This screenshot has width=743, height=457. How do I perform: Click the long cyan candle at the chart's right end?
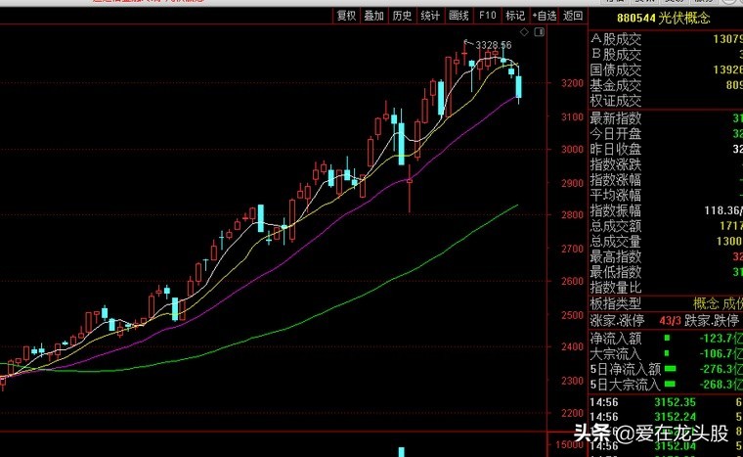(519, 87)
